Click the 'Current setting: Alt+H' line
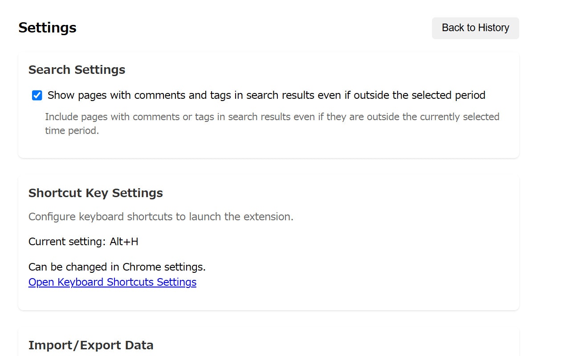 (x=83, y=242)
